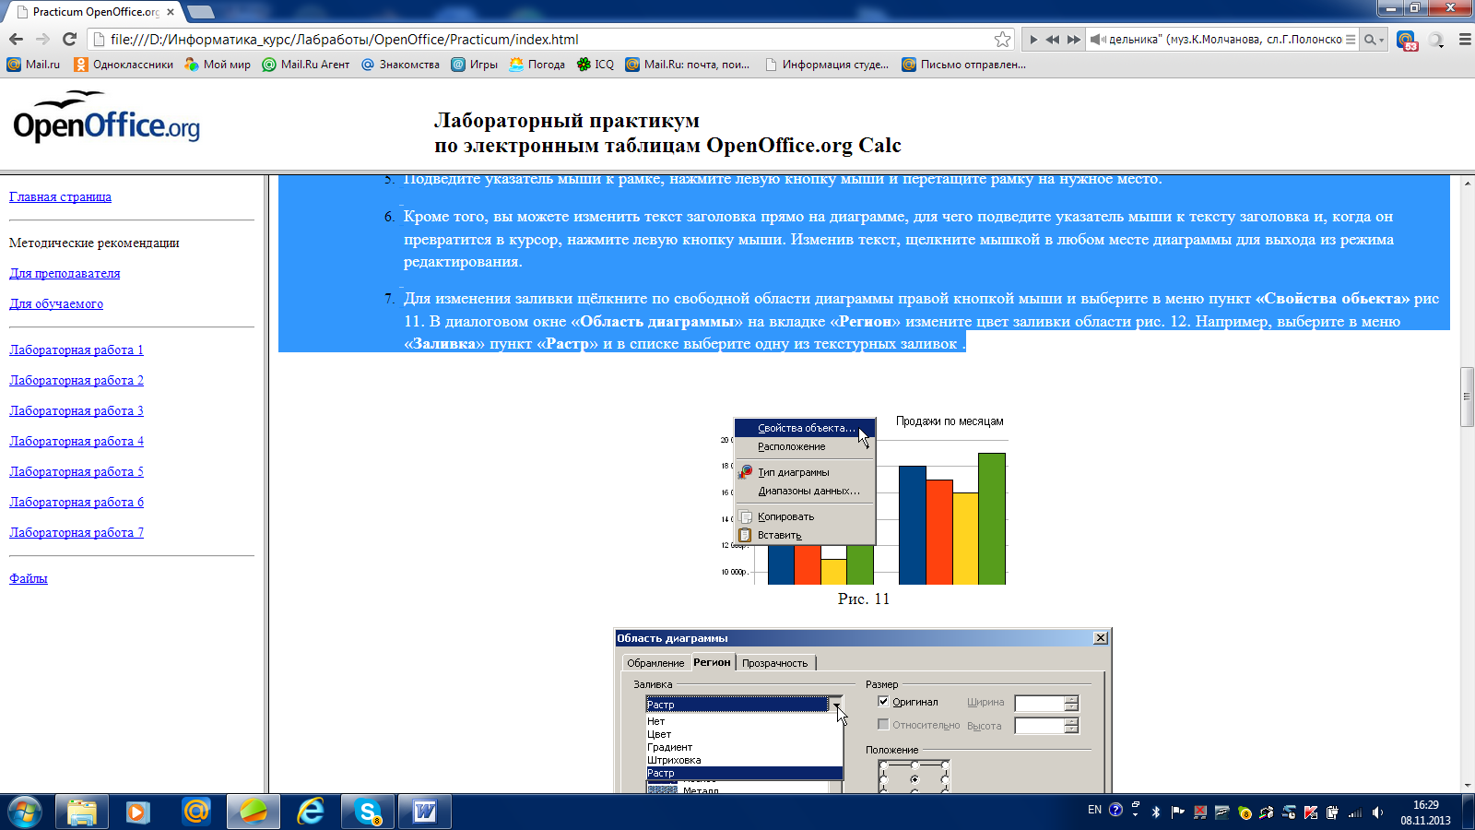This screenshot has height=830, width=1475.
Task: Click the grey Sputnik toolbar icon
Action: coord(1435,40)
